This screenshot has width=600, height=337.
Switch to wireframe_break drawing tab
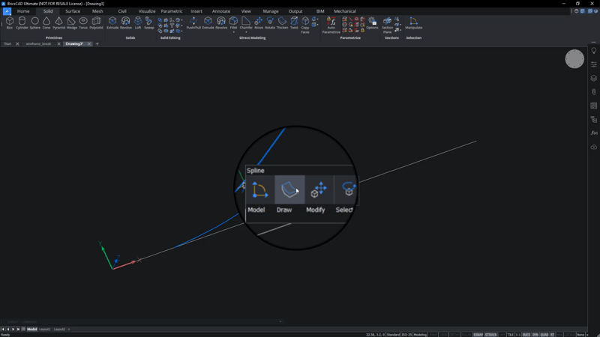point(38,44)
